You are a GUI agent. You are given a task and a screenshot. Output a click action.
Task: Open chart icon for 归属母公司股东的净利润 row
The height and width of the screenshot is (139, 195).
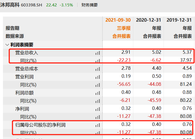[98, 125]
